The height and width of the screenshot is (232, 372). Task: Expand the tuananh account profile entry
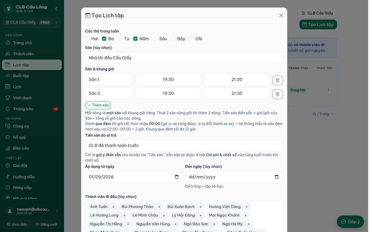(32, 211)
